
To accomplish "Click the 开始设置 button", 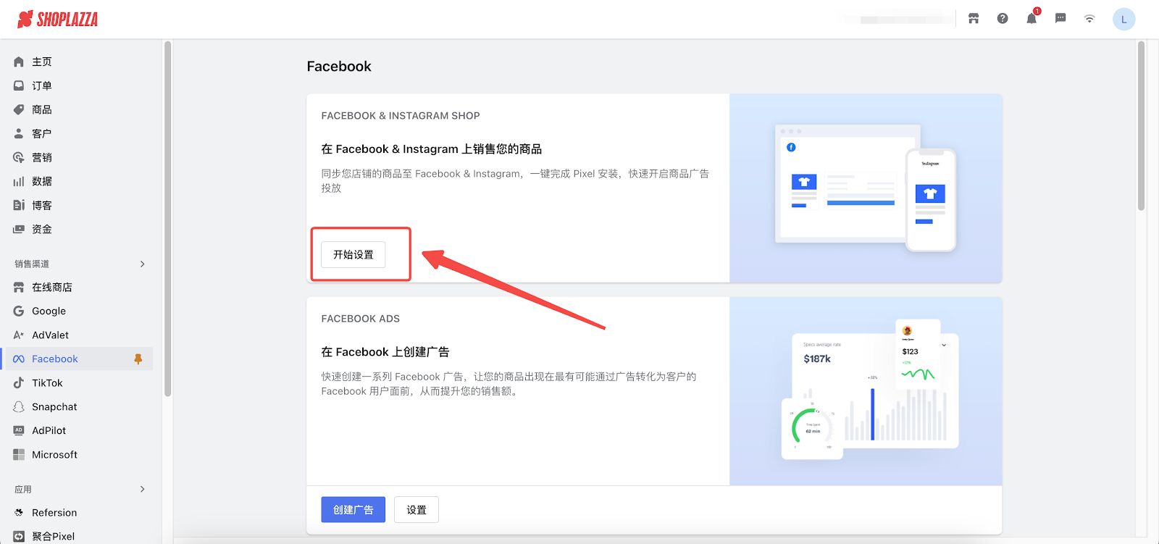I will (x=353, y=255).
